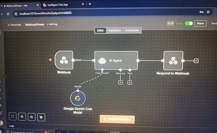Image resolution: width=217 pixels, height=133 pixels.
Task: Click the Webhook node output handle
Action: 73,60
